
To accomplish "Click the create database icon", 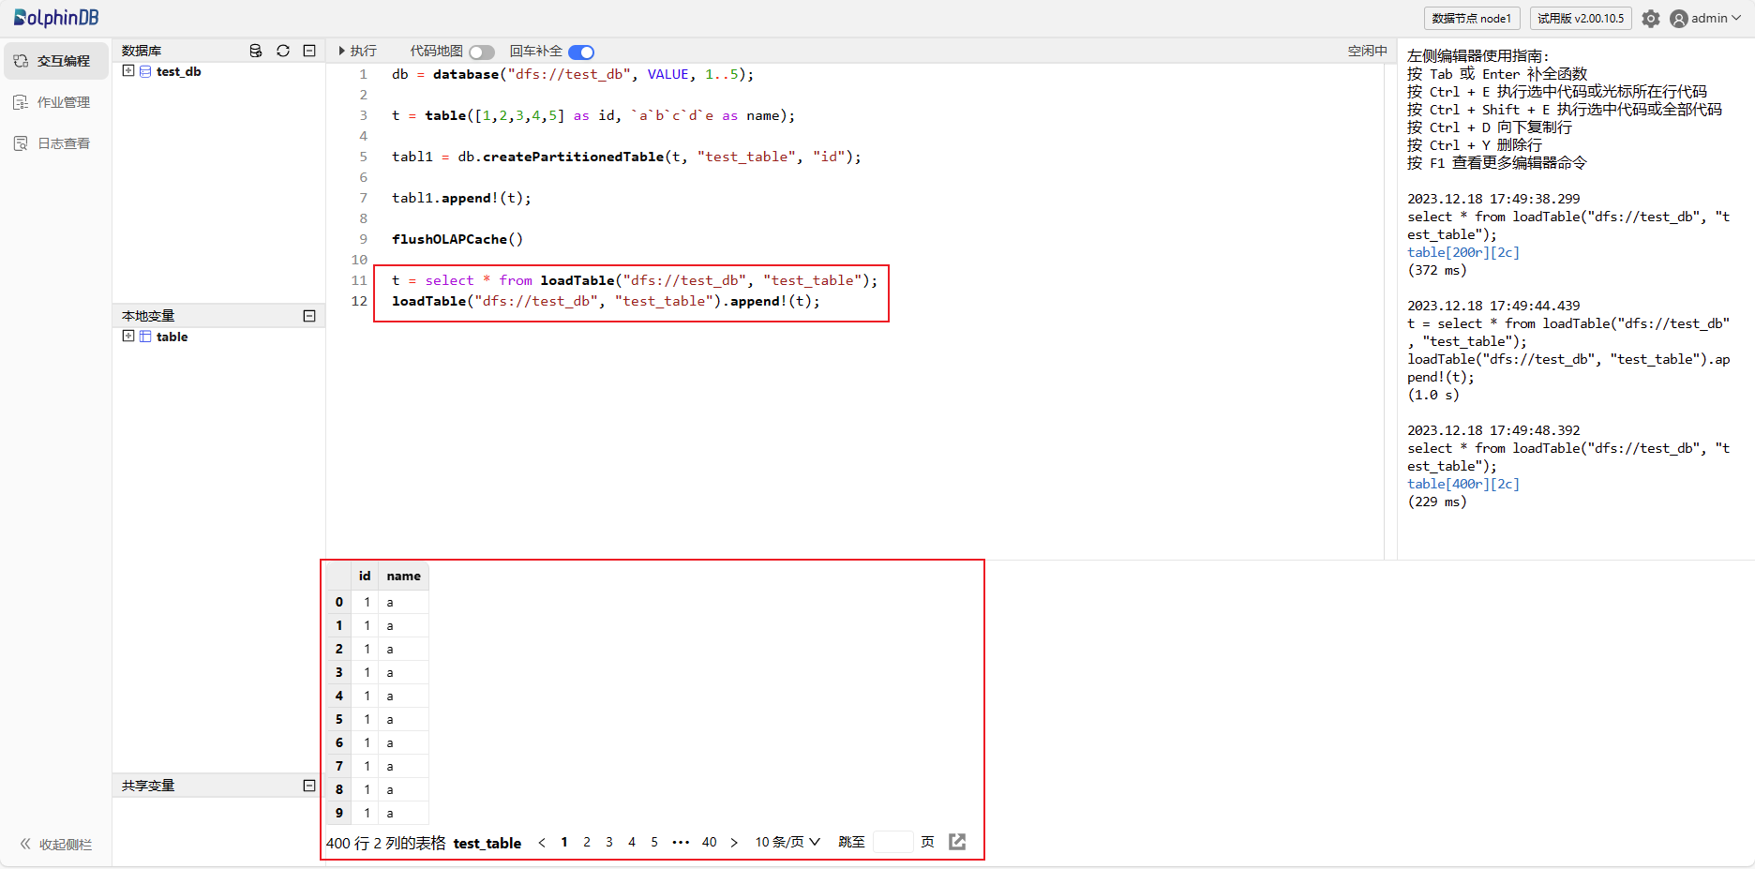I will tap(256, 51).
